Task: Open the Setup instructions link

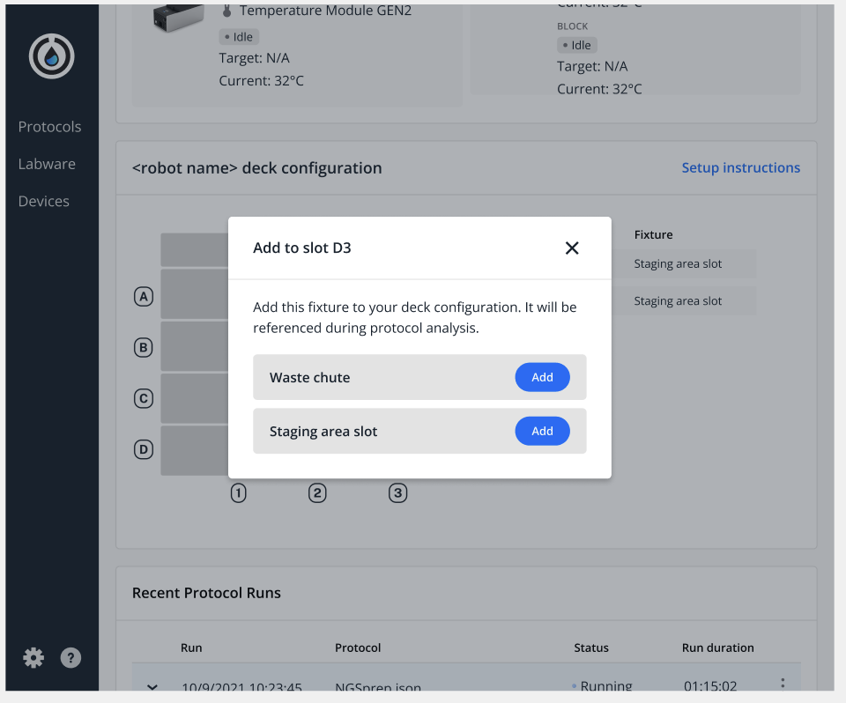Action: pyautogui.click(x=741, y=167)
